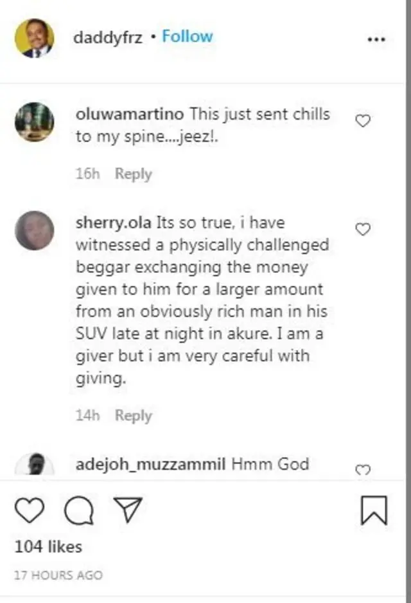Image resolution: width=411 pixels, height=603 pixels.
Task: View the 104 likes list
Action: [x=48, y=547]
